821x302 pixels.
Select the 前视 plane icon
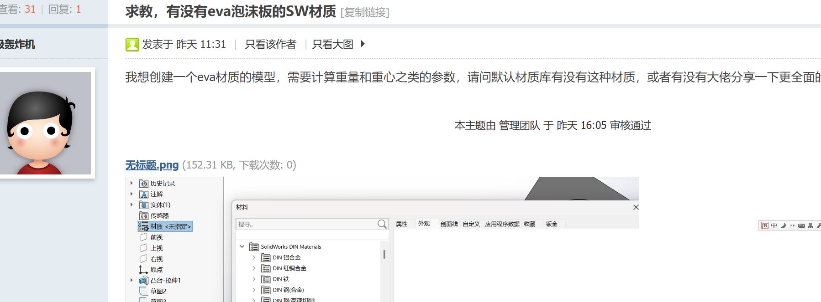click(144, 237)
